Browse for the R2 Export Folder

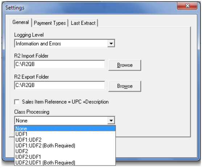(125, 86)
